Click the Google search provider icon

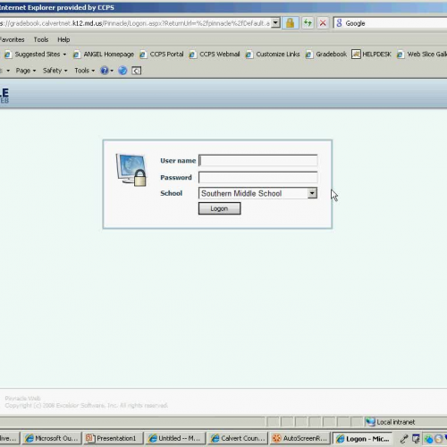click(339, 23)
